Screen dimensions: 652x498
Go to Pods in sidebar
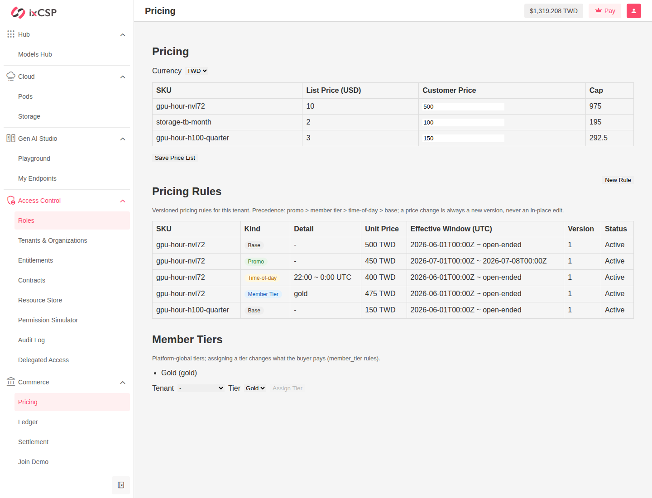[72, 96]
